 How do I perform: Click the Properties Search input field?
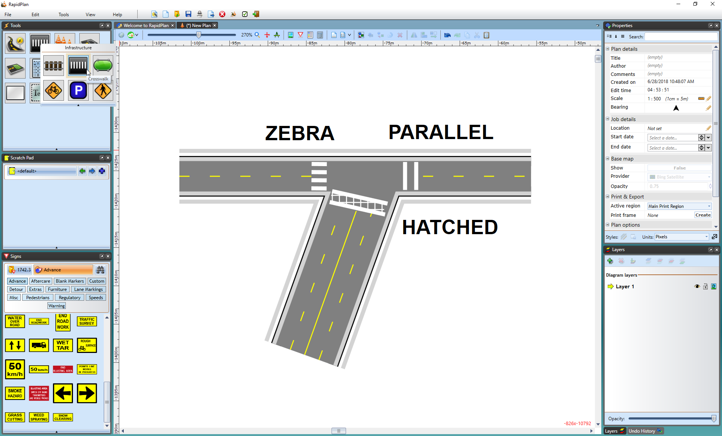(681, 36)
